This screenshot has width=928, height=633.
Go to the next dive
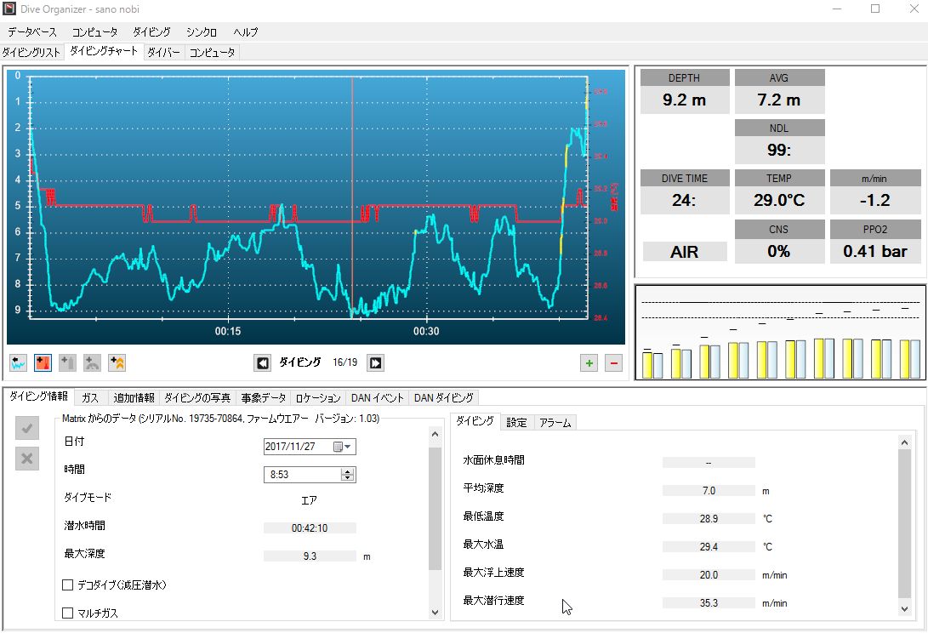(375, 363)
